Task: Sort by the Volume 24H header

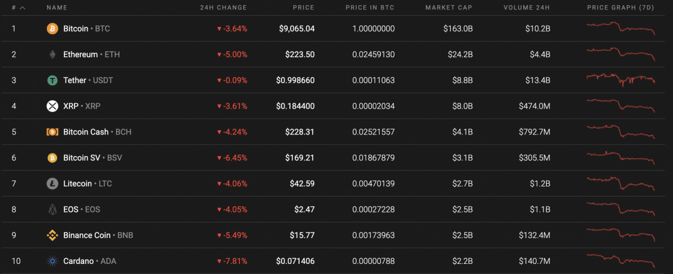Action: 527,8
